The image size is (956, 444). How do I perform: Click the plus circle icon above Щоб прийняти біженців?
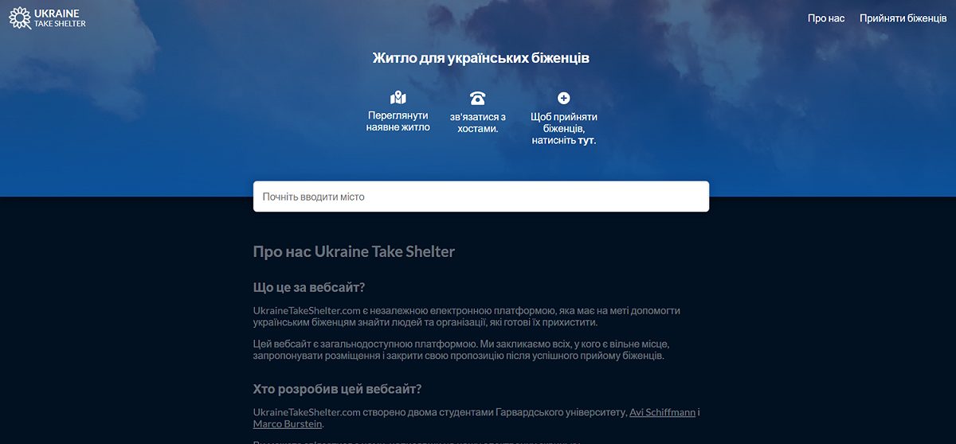tap(564, 98)
